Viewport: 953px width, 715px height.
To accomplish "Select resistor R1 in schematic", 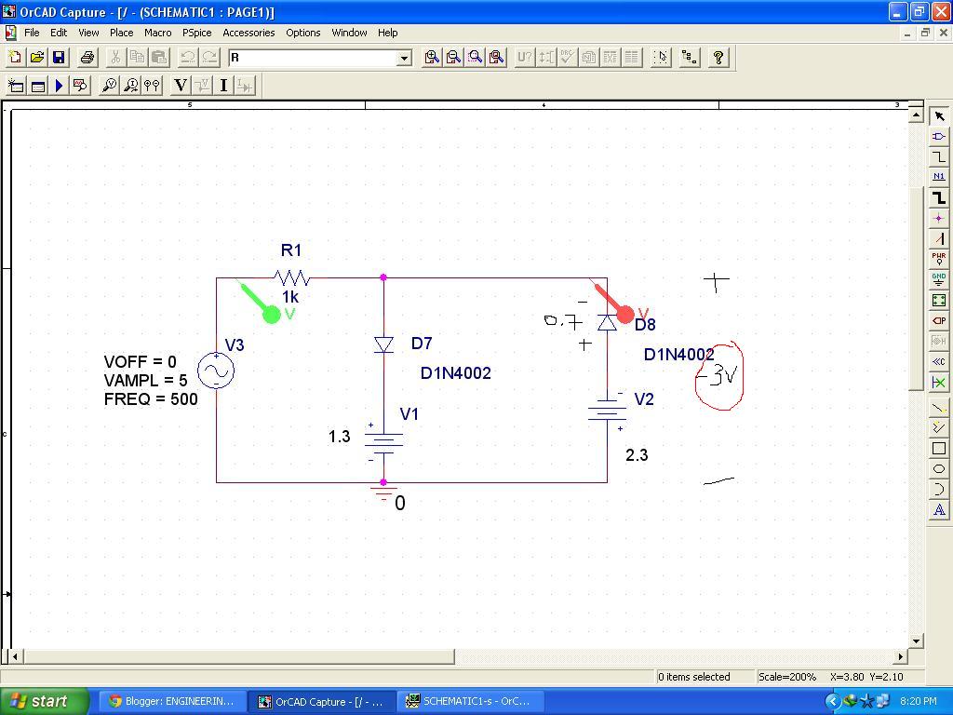I will click(291, 277).
